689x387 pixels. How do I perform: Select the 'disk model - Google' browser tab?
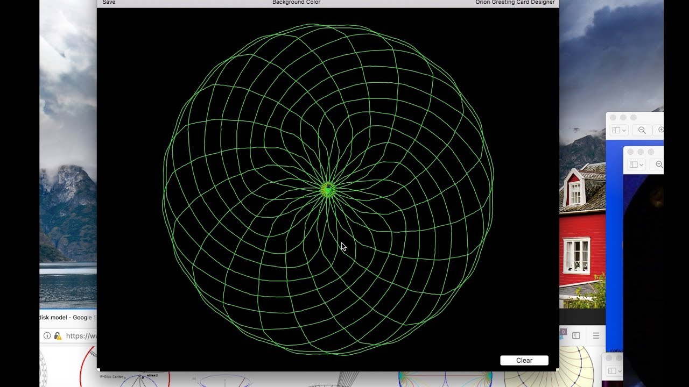point(68,318)
